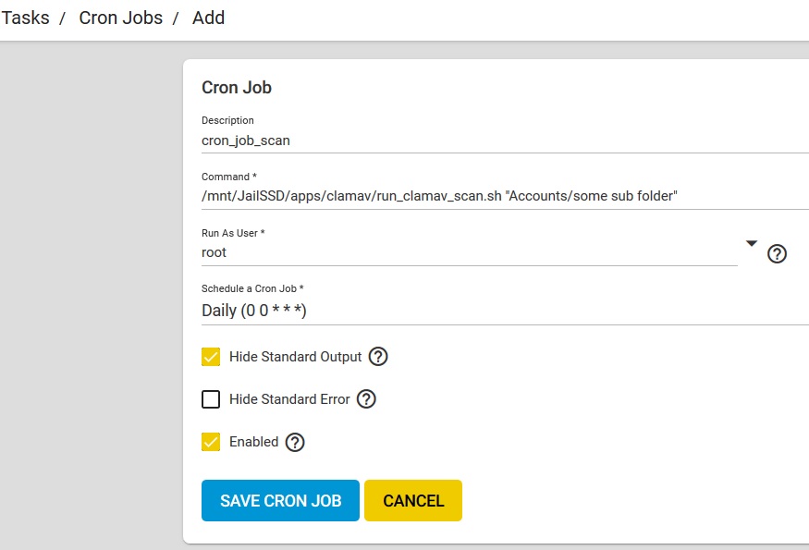The width and height of the screenshot is (809, 550).
Task: Click the Add breadcrumb item
Action: point(208,18)
